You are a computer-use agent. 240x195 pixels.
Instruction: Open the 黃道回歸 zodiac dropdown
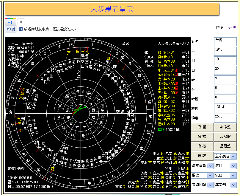pos(202,185)
